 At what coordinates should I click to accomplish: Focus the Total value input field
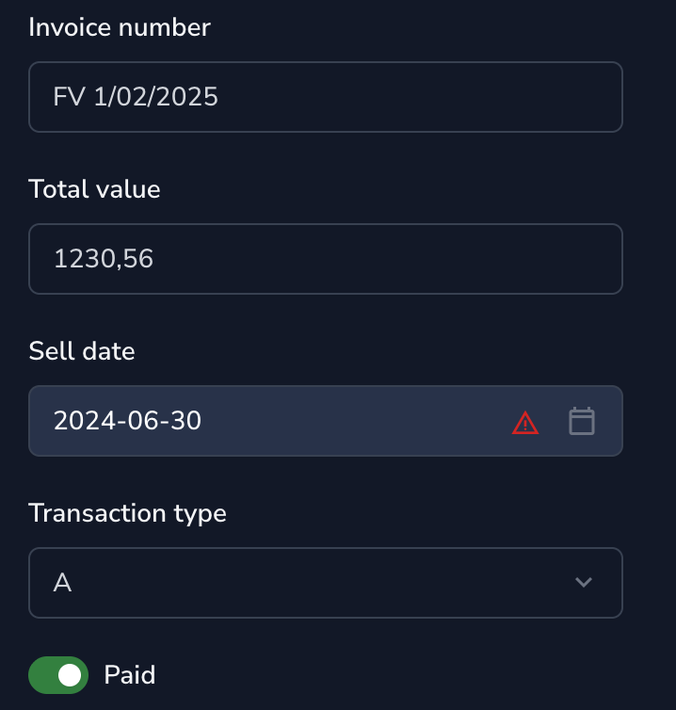326,259
